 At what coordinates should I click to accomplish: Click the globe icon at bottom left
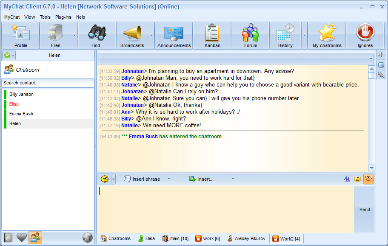pos(87,238)
